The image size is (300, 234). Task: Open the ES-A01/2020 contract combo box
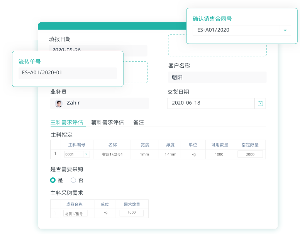point(236,30)
